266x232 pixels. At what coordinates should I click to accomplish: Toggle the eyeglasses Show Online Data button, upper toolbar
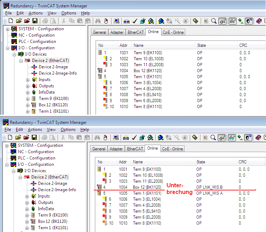click(232, 21)
